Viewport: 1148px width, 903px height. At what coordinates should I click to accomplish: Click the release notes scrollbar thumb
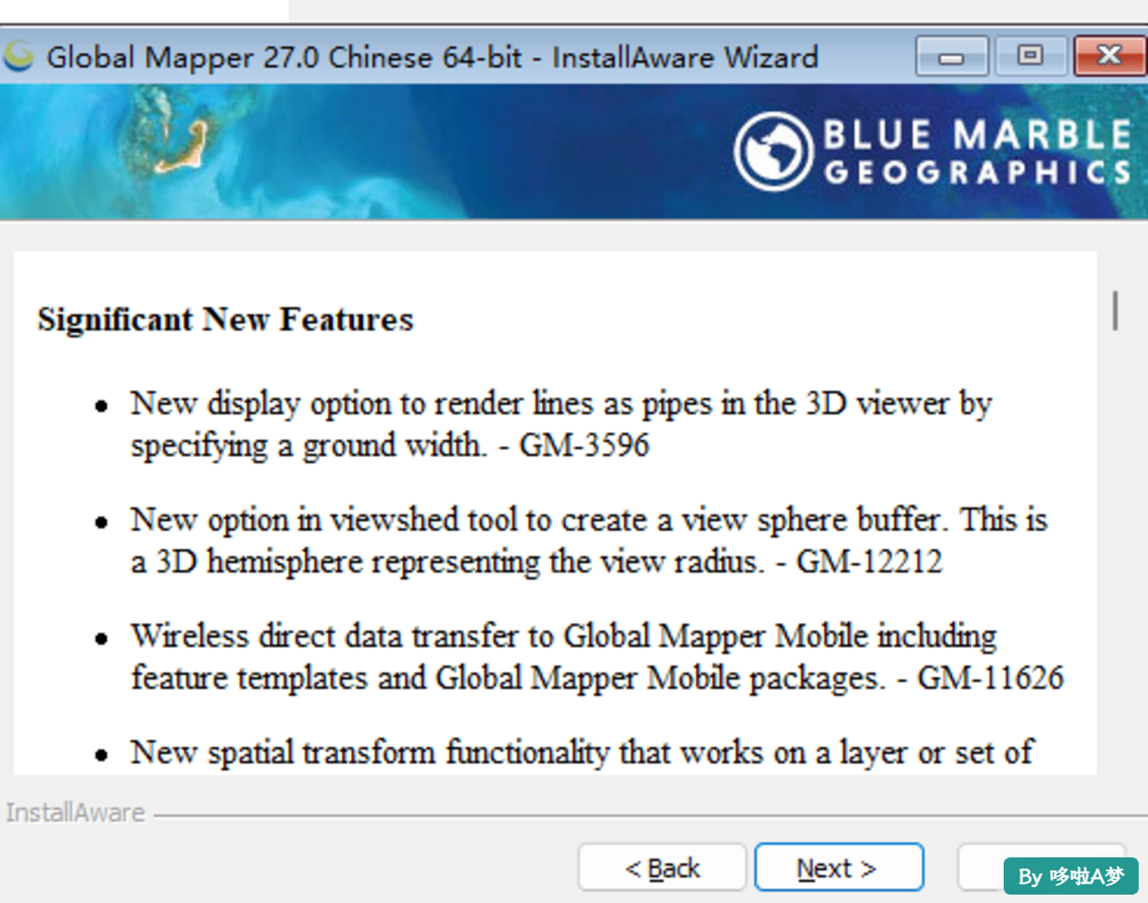coord(1114,310)
